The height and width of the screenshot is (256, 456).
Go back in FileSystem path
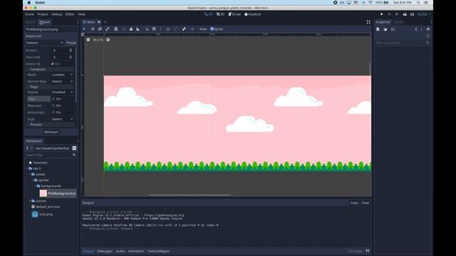coord(27,149)
